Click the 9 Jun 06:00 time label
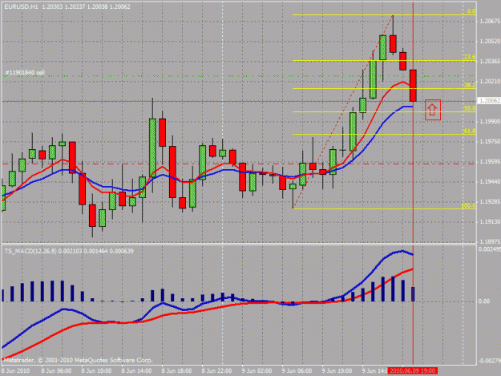 coord(297,371)
